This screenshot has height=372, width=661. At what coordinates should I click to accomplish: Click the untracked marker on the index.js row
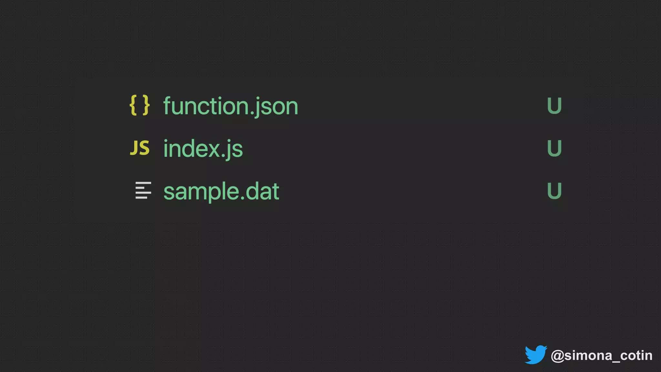(554, 148)
